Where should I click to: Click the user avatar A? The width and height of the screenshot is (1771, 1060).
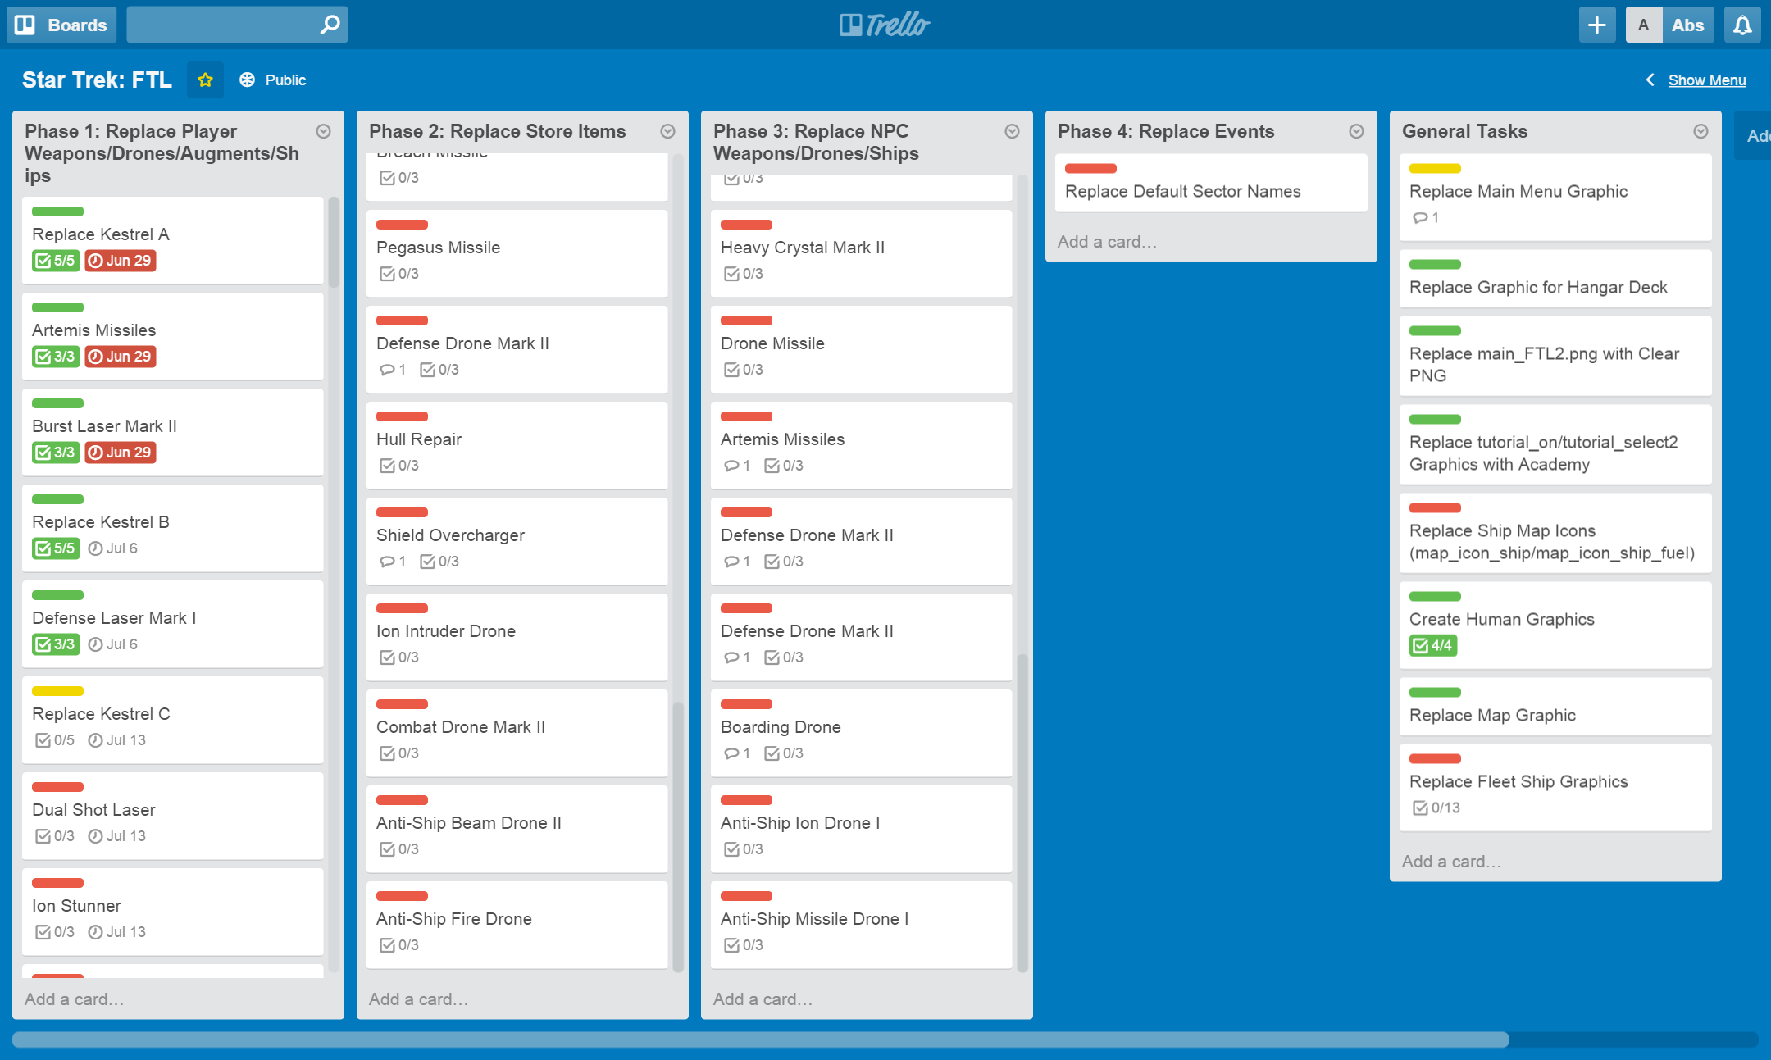1643,25
